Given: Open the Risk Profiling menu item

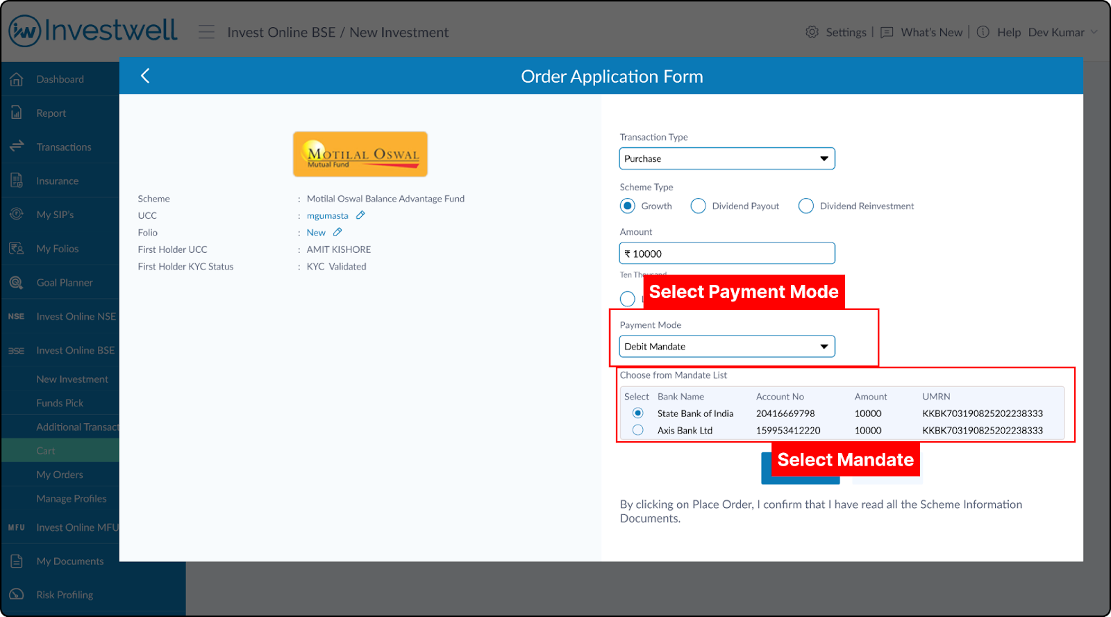Looking at the screenshot, I should pos(65,594).
